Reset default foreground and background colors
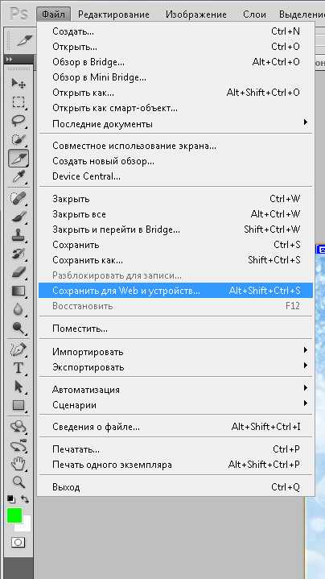 [11, 499]
